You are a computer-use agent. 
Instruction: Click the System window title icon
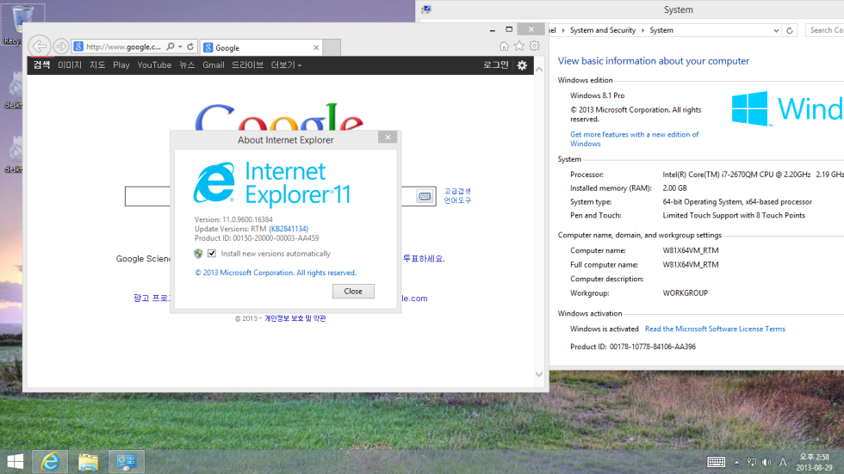[x=426, y=9]
